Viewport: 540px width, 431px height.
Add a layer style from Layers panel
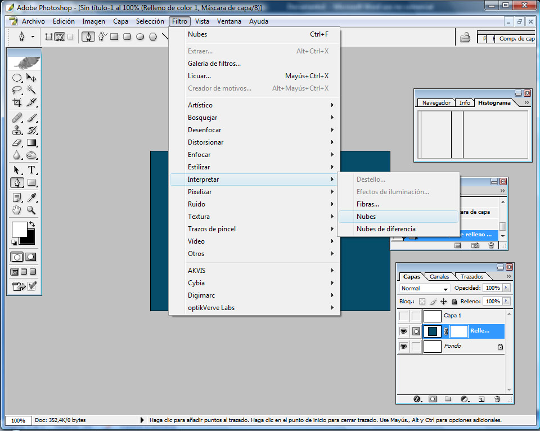tap(417, 399)
